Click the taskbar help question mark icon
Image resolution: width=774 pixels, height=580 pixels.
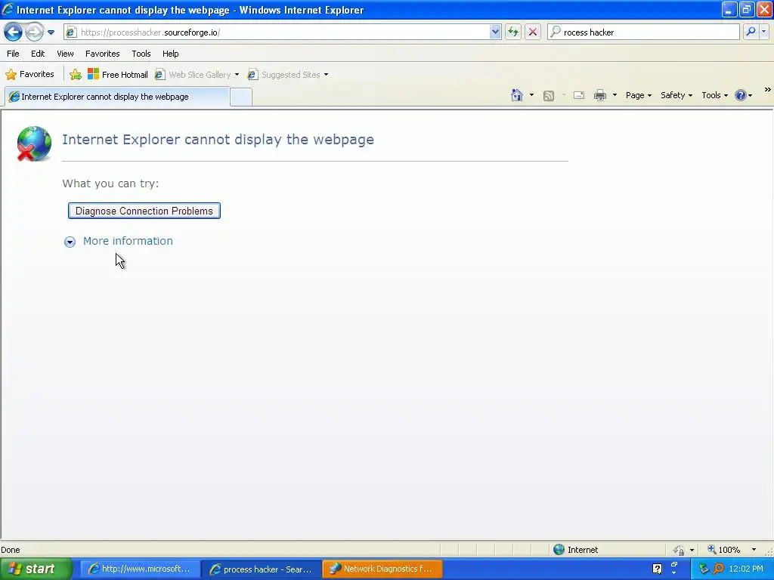pos(657,569)
